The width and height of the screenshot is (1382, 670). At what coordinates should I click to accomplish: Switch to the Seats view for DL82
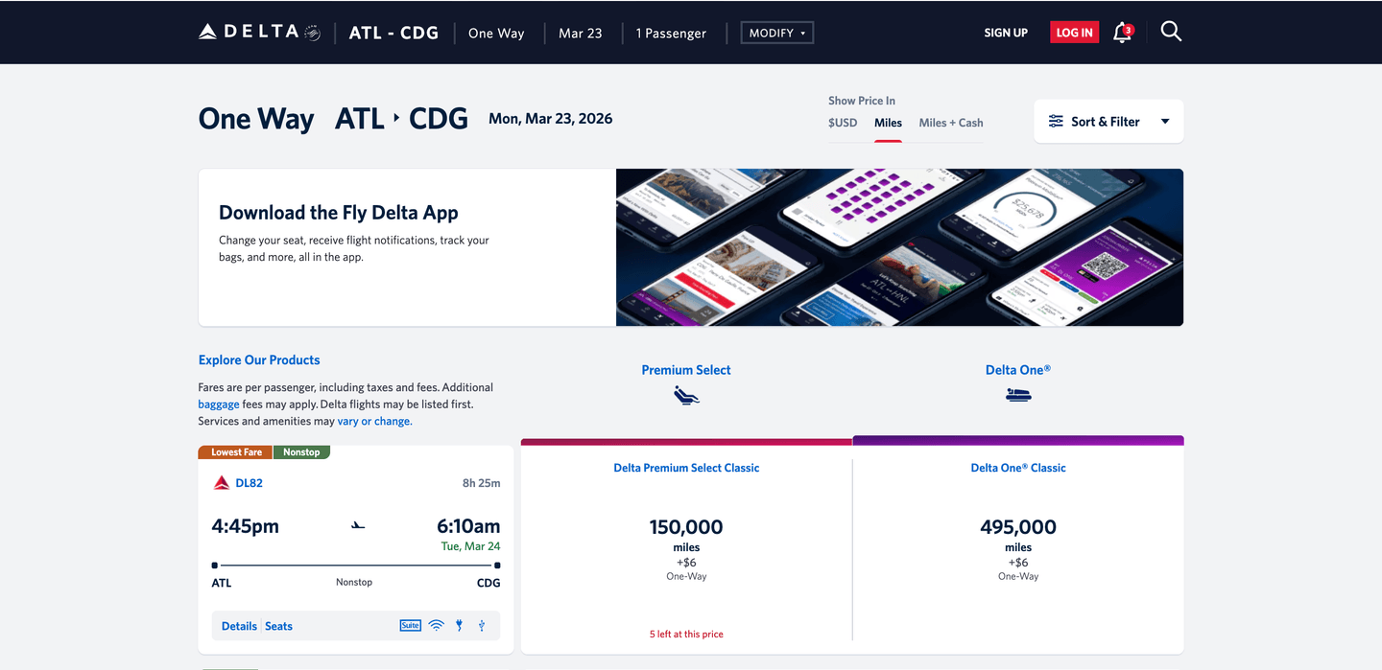(278, 625)
